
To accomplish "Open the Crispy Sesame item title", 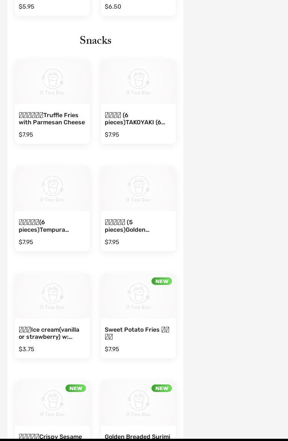I will coord(50,437).
